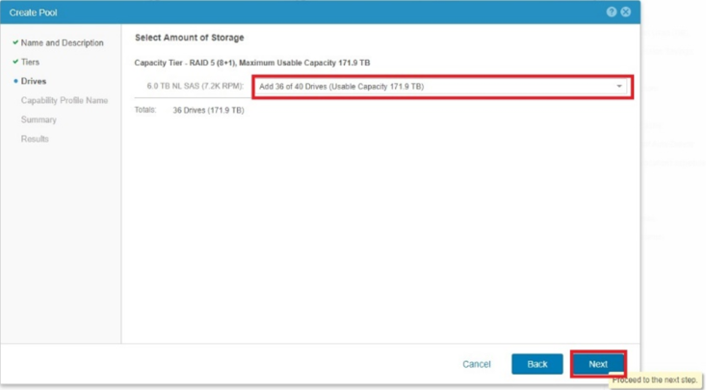The image size is (706, 390).
Task: Open the Results wizard step
Action: (x=35, y=139)
